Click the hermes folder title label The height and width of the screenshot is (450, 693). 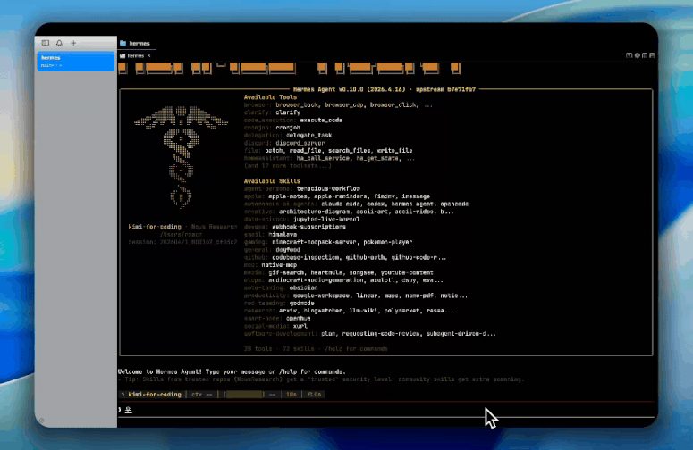[139, 43]
